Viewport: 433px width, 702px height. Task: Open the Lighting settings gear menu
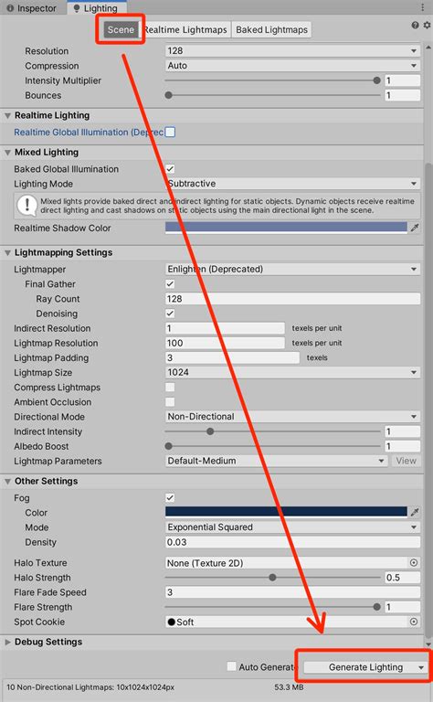pos(427,25)
